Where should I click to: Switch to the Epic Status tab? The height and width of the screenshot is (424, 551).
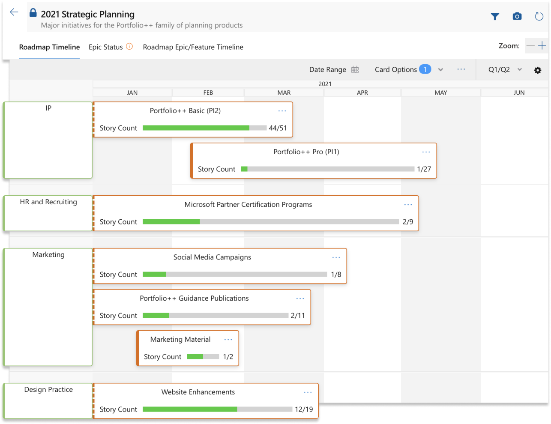click(105, 47)
